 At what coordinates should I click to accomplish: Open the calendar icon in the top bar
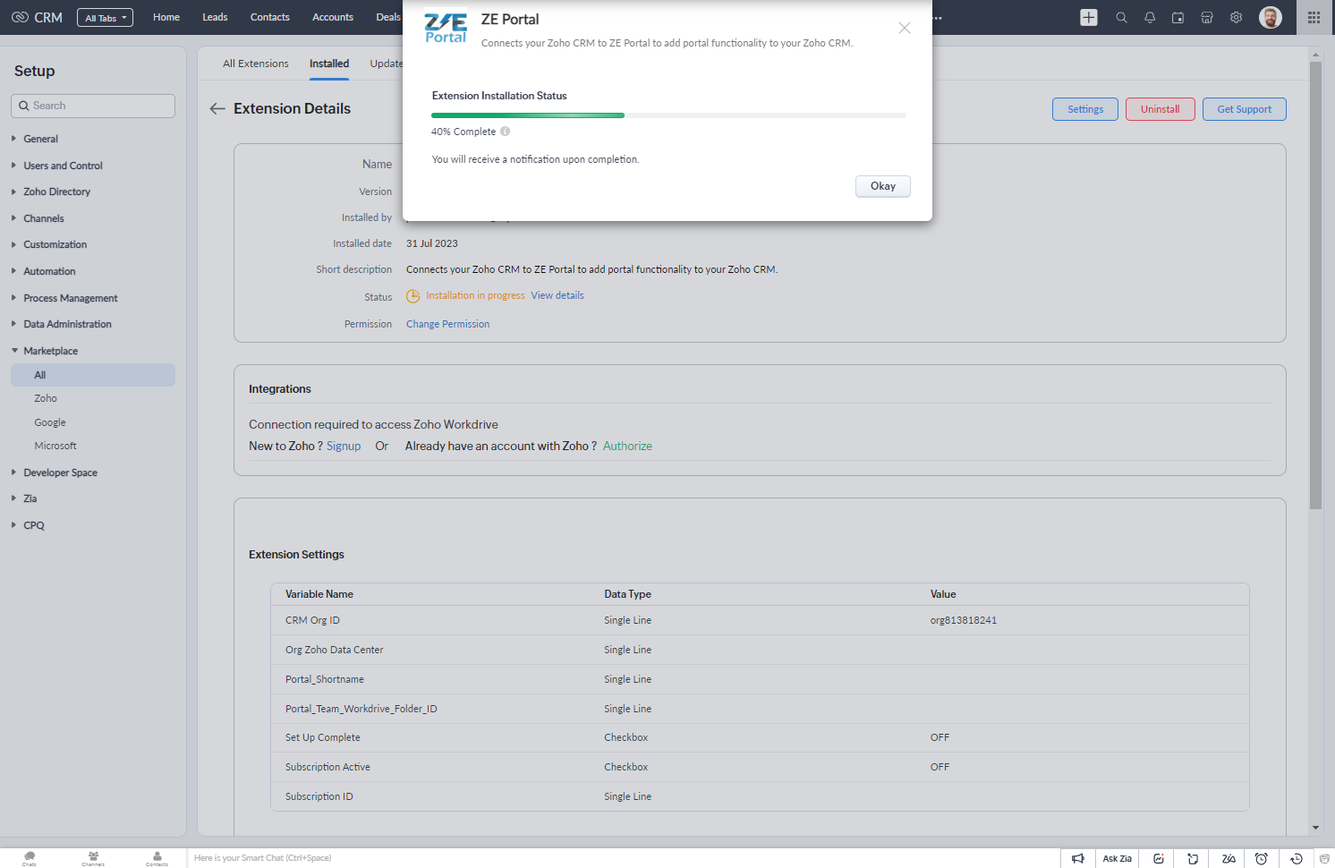click(1178, 17)
